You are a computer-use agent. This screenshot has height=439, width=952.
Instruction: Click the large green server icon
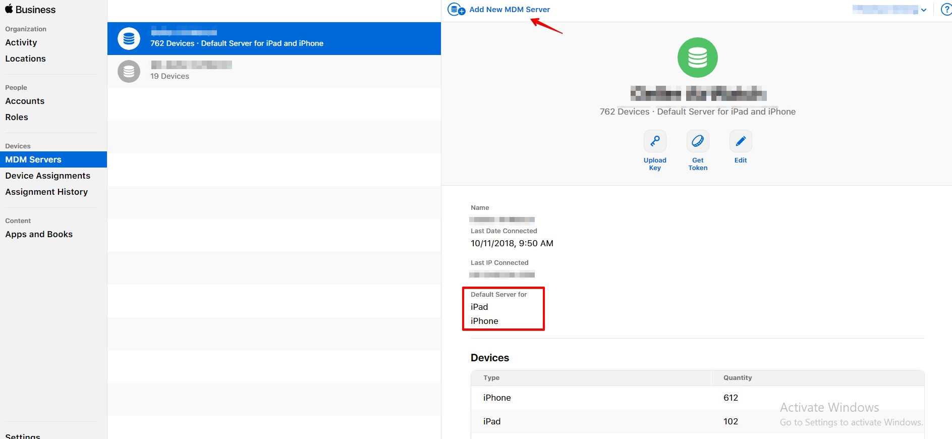(x=697, y=58)
